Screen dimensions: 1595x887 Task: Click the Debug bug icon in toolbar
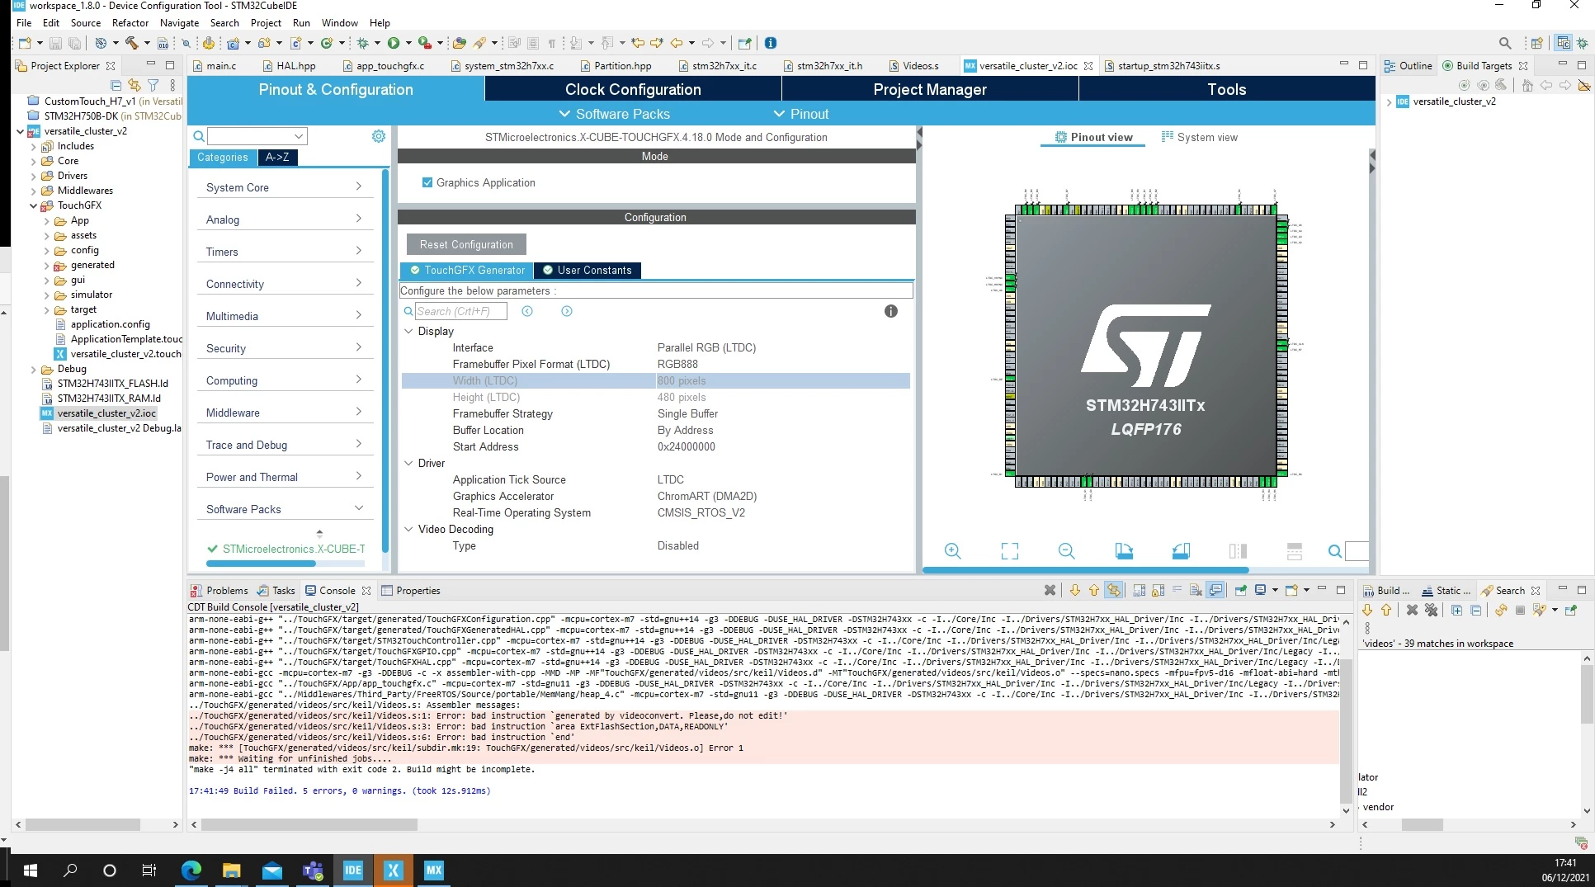(362, 43)
